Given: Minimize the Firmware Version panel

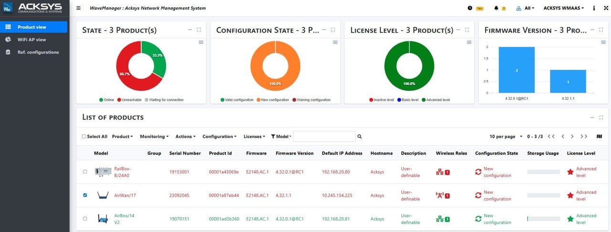Looking at the screenshot, I should 592,30.
